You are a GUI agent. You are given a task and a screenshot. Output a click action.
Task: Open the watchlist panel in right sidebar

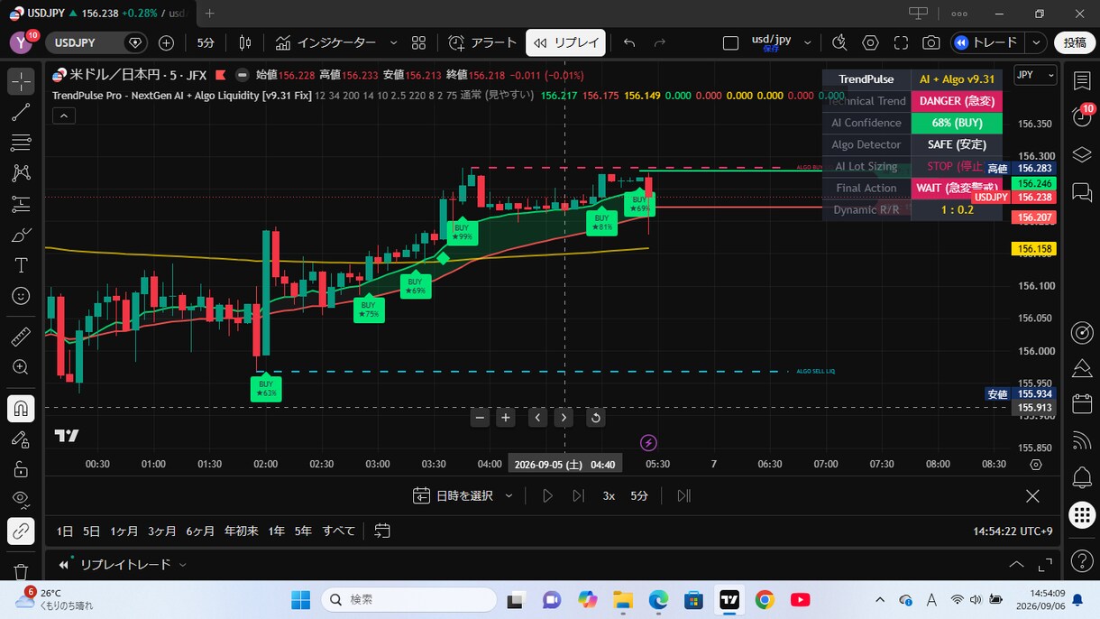pos(1082,81)
